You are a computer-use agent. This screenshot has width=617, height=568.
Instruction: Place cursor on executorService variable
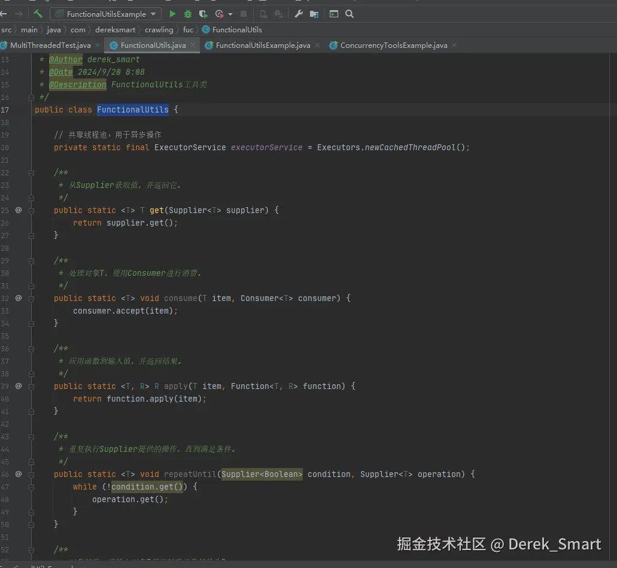[x=266, y=147]
